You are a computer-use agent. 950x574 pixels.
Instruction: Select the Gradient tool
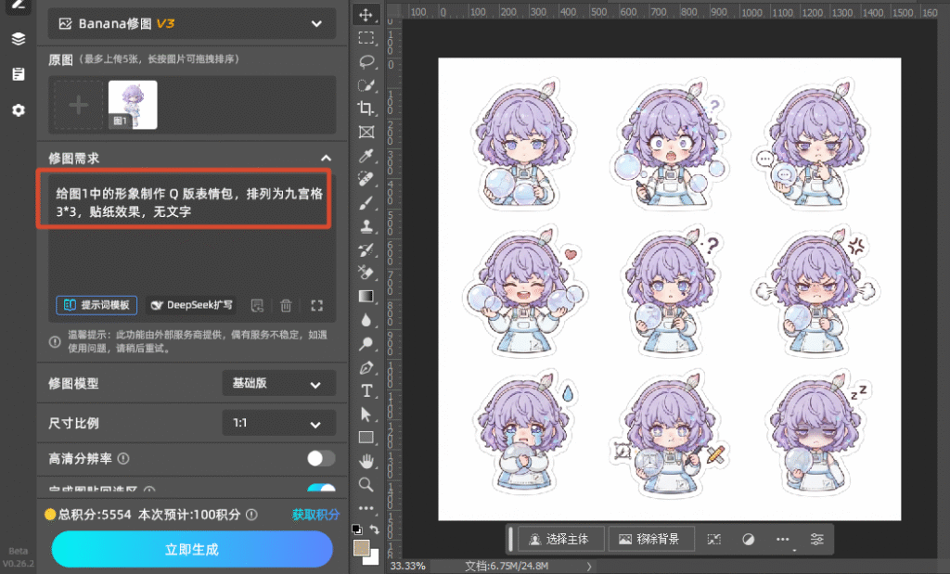(366, 296)
